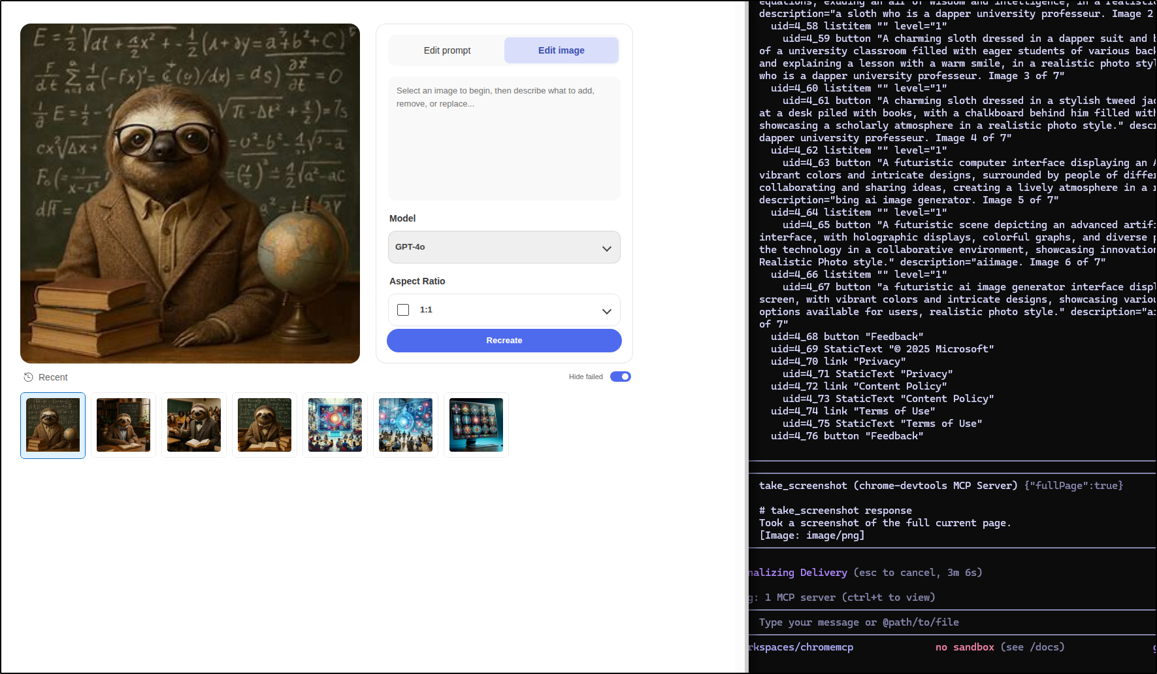The width and height of the screenshot is (1157, 674).
Task: Select the red-orb holographic display thumbnail
Action: pyautogui.click(x=335, y=425)
